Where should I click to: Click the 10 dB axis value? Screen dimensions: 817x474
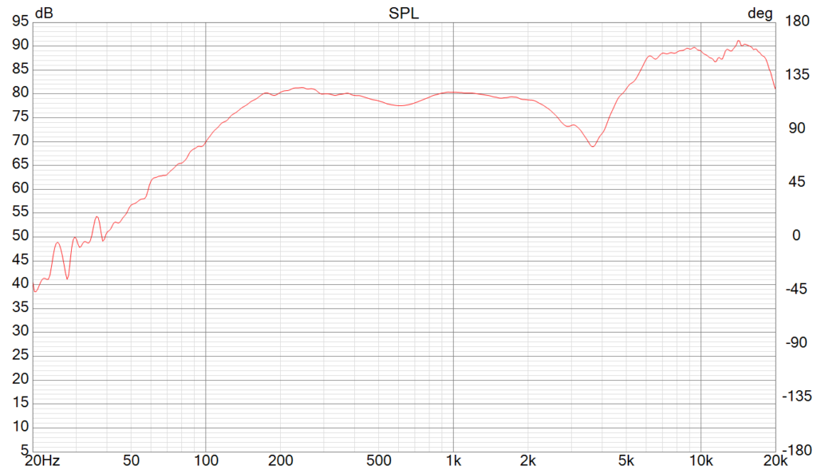coord(20,426)
